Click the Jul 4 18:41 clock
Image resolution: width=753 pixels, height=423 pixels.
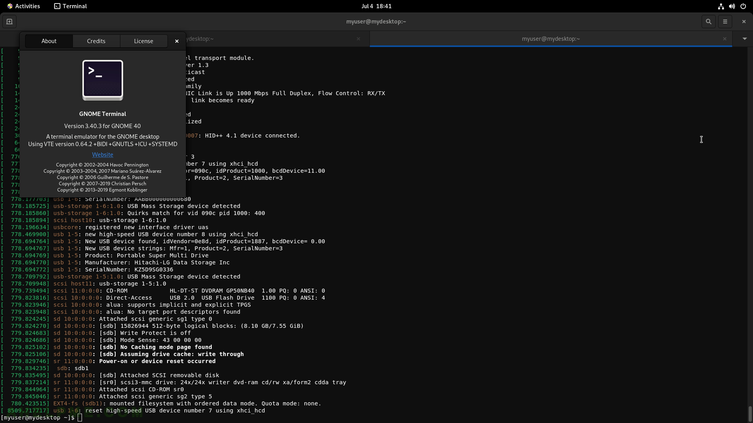376,6
